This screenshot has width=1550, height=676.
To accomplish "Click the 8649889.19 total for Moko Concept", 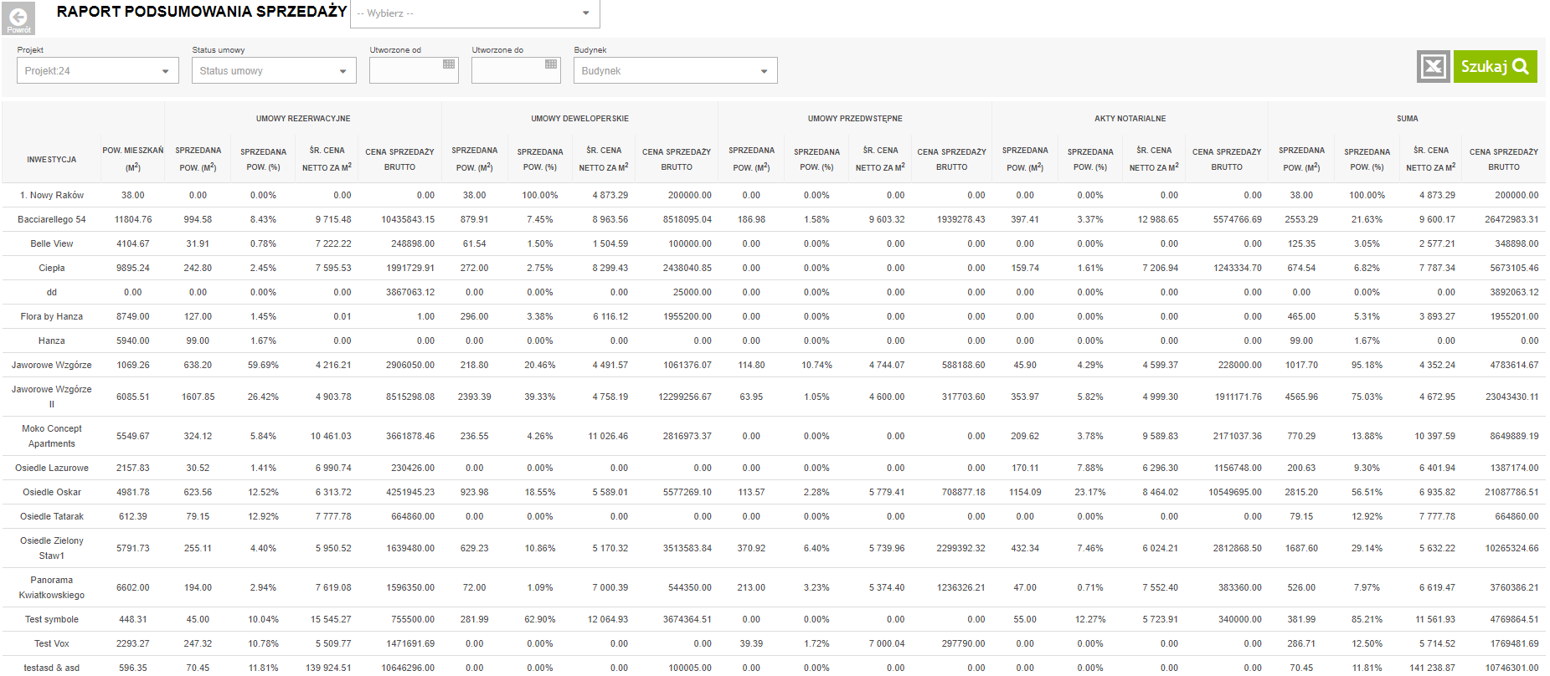I will click(x=1514, y=436).
